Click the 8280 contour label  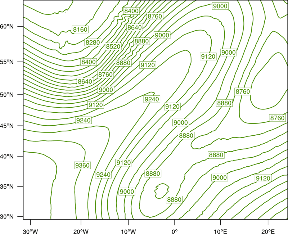[x=93, y=42]
